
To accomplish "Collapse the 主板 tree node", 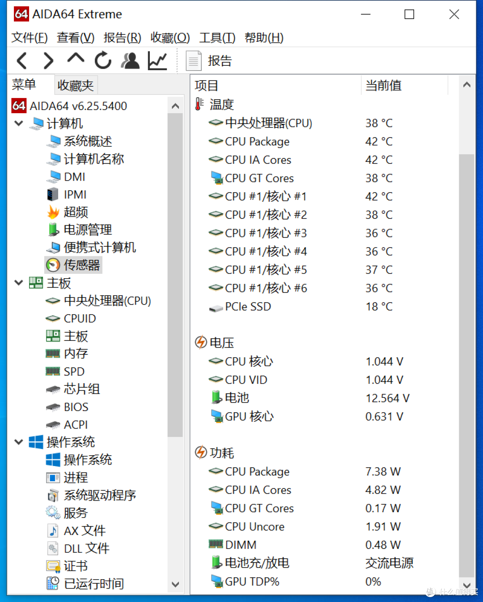I will [x=19, y=283].
